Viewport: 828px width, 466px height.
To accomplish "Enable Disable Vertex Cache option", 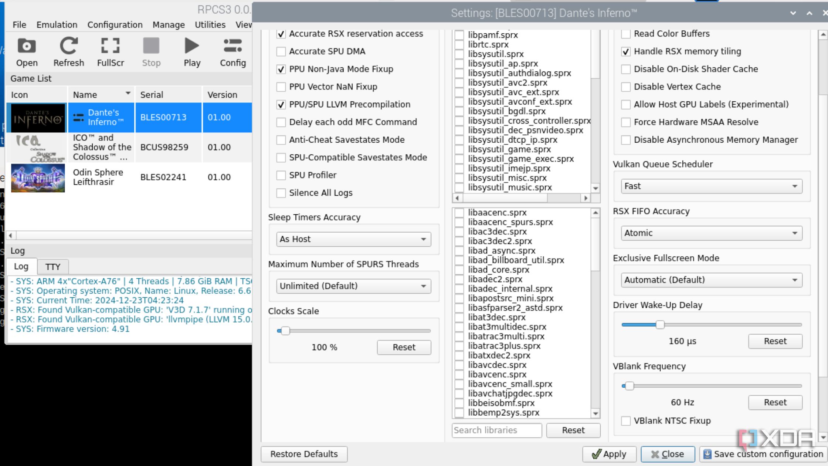I will tap(625, 87).
